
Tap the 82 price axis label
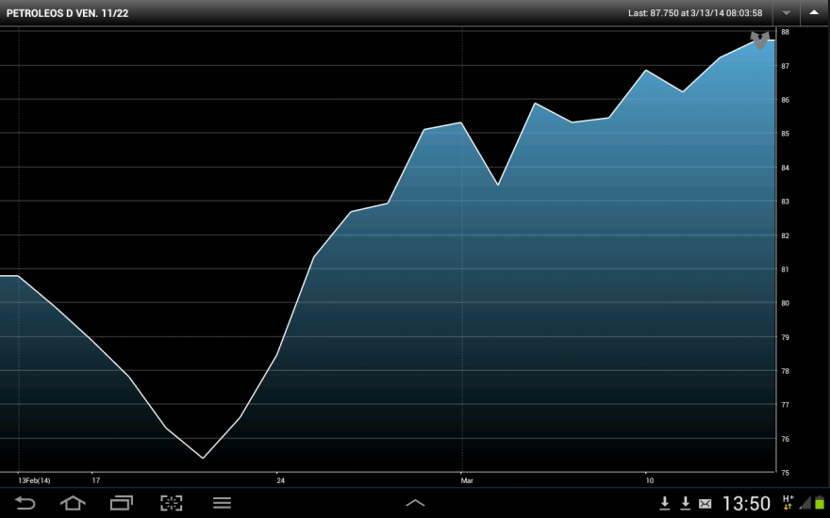click(785, 235)
